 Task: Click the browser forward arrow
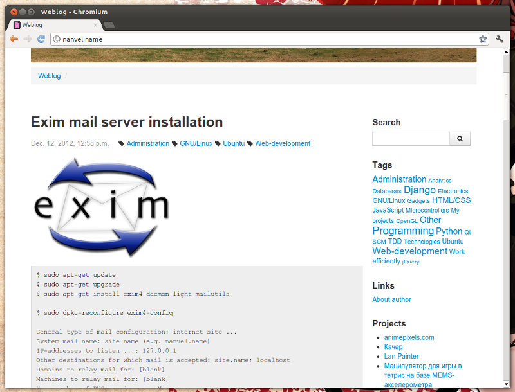click(x=28, y=39)
